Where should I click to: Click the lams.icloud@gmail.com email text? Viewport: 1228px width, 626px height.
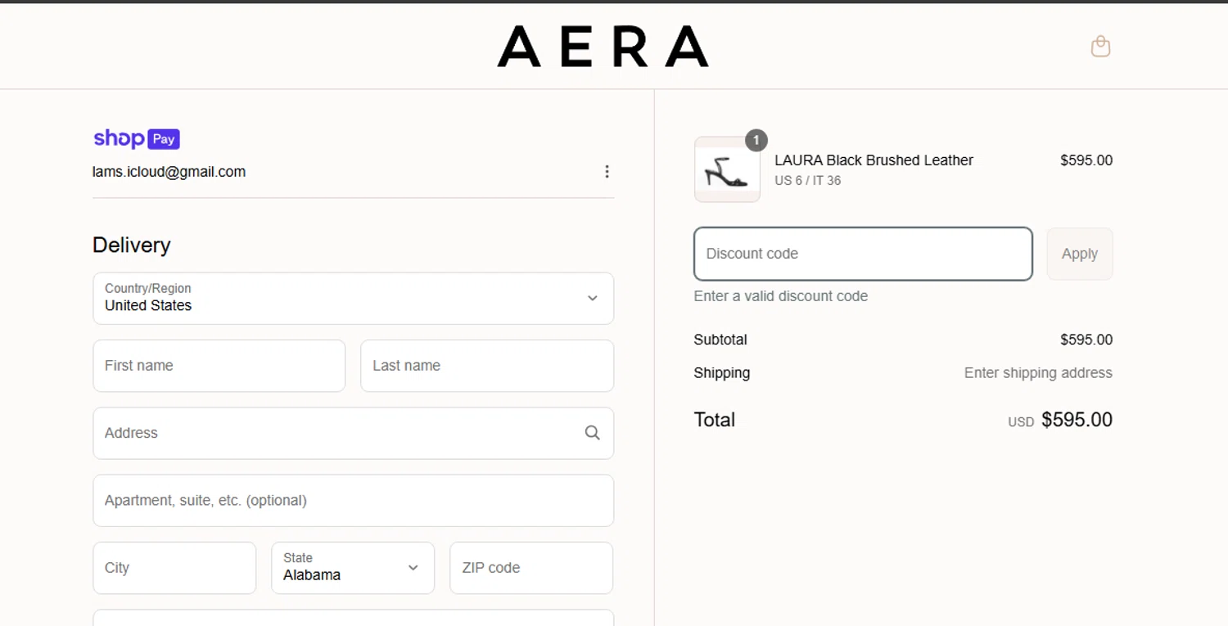point(169,172)
